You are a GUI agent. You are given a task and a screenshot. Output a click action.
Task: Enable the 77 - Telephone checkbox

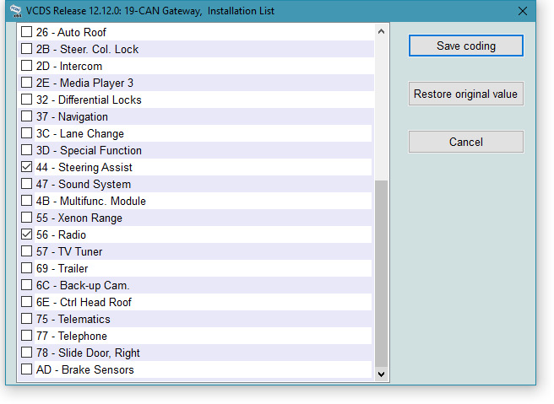26,335
